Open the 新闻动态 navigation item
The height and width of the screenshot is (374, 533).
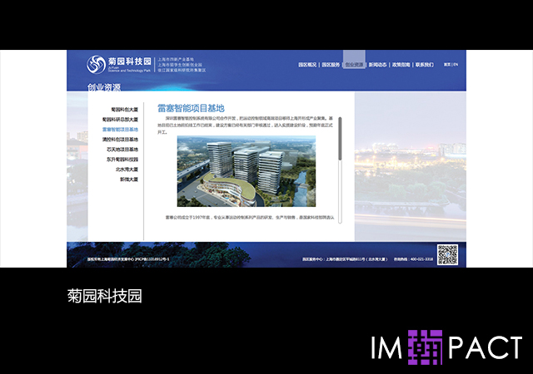tap(377, 65)
